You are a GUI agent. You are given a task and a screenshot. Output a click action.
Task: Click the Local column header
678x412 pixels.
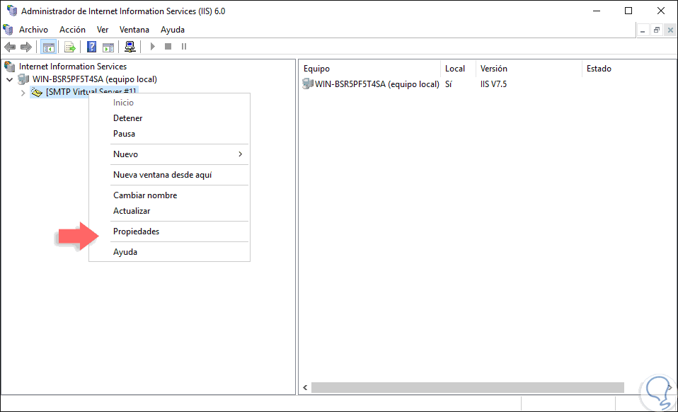pyautogui.click(x=459, y=69)
